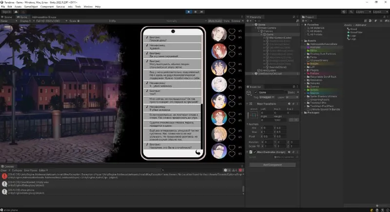Click the Console Clear button

click(3, 170)
